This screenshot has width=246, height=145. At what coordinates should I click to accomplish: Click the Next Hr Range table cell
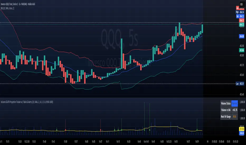(226, 117)
